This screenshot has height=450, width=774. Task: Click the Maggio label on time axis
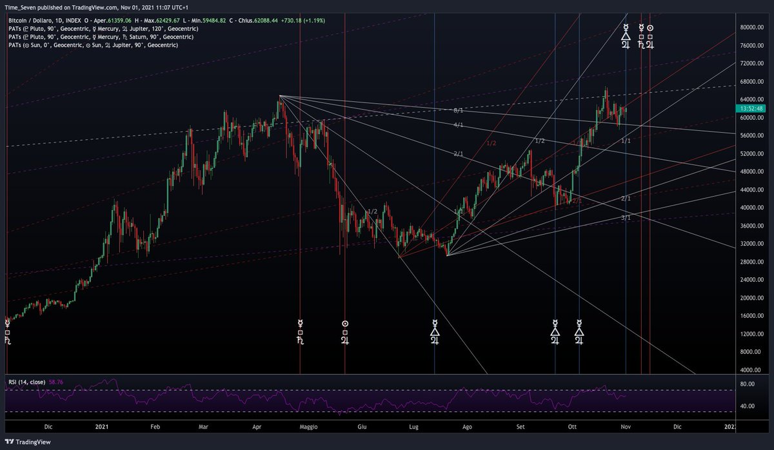tap(309, 427)
